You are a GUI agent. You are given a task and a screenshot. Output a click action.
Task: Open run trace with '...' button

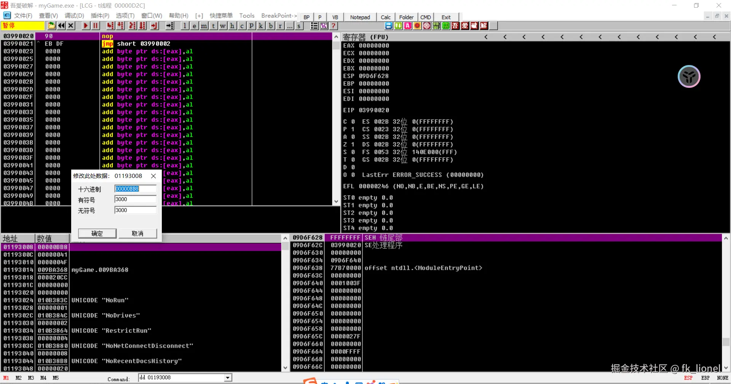289,25
